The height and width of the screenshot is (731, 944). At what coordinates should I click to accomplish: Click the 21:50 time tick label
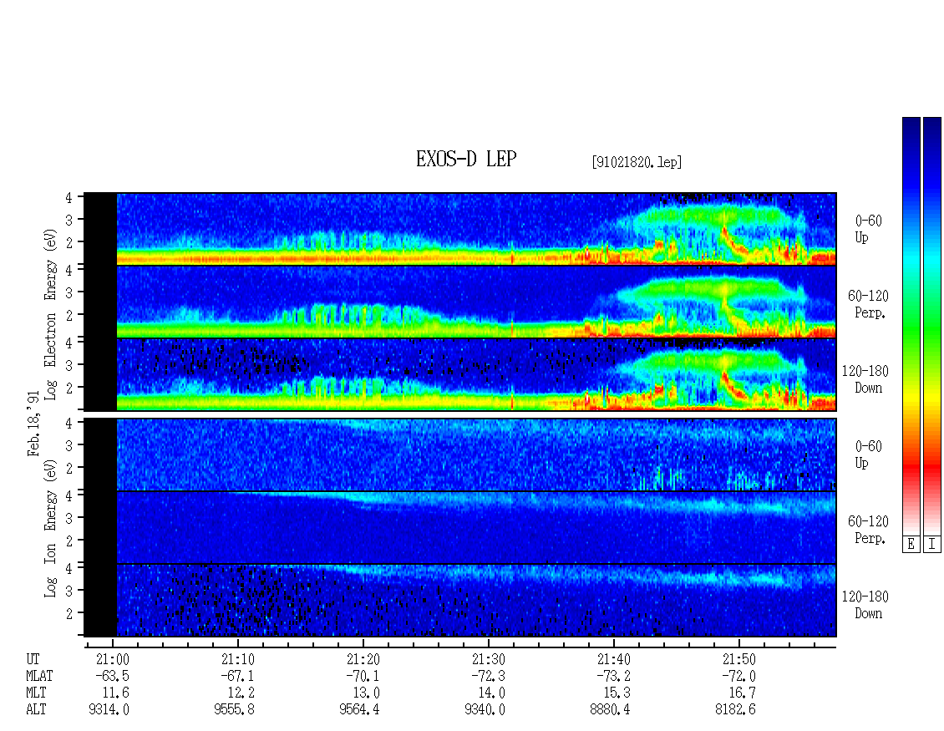738,659
